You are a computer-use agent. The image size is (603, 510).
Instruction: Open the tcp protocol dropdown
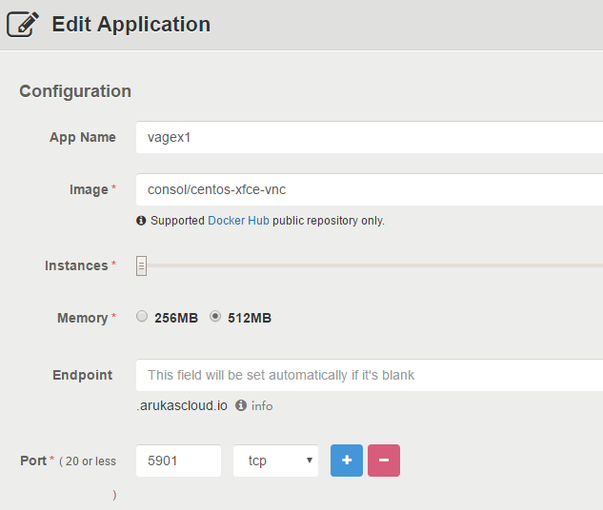pos(275,461)
